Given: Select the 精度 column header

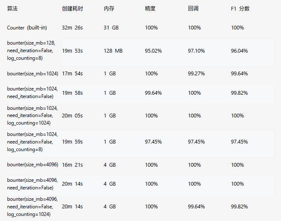Looking at the screenshot, I should (150, 8).
